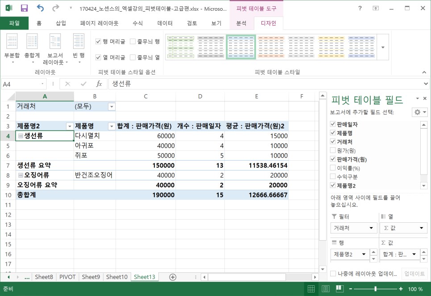The image size is (431, 296).
Task: Click the fx insert function icon
Action: coord(99,84)
